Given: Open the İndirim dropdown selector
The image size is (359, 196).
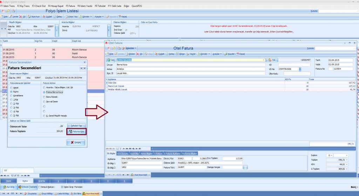Looking at the screenshot, I should tap(330, 155).
